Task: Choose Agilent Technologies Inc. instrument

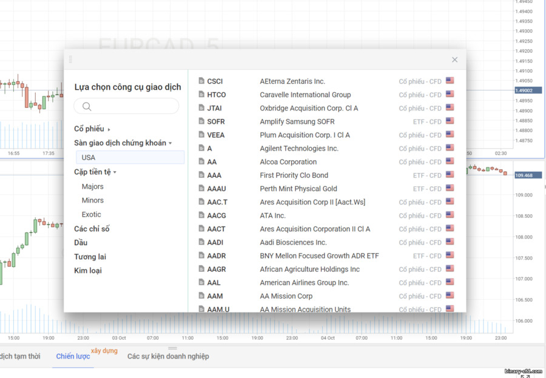Action: [x=326, y=149]
